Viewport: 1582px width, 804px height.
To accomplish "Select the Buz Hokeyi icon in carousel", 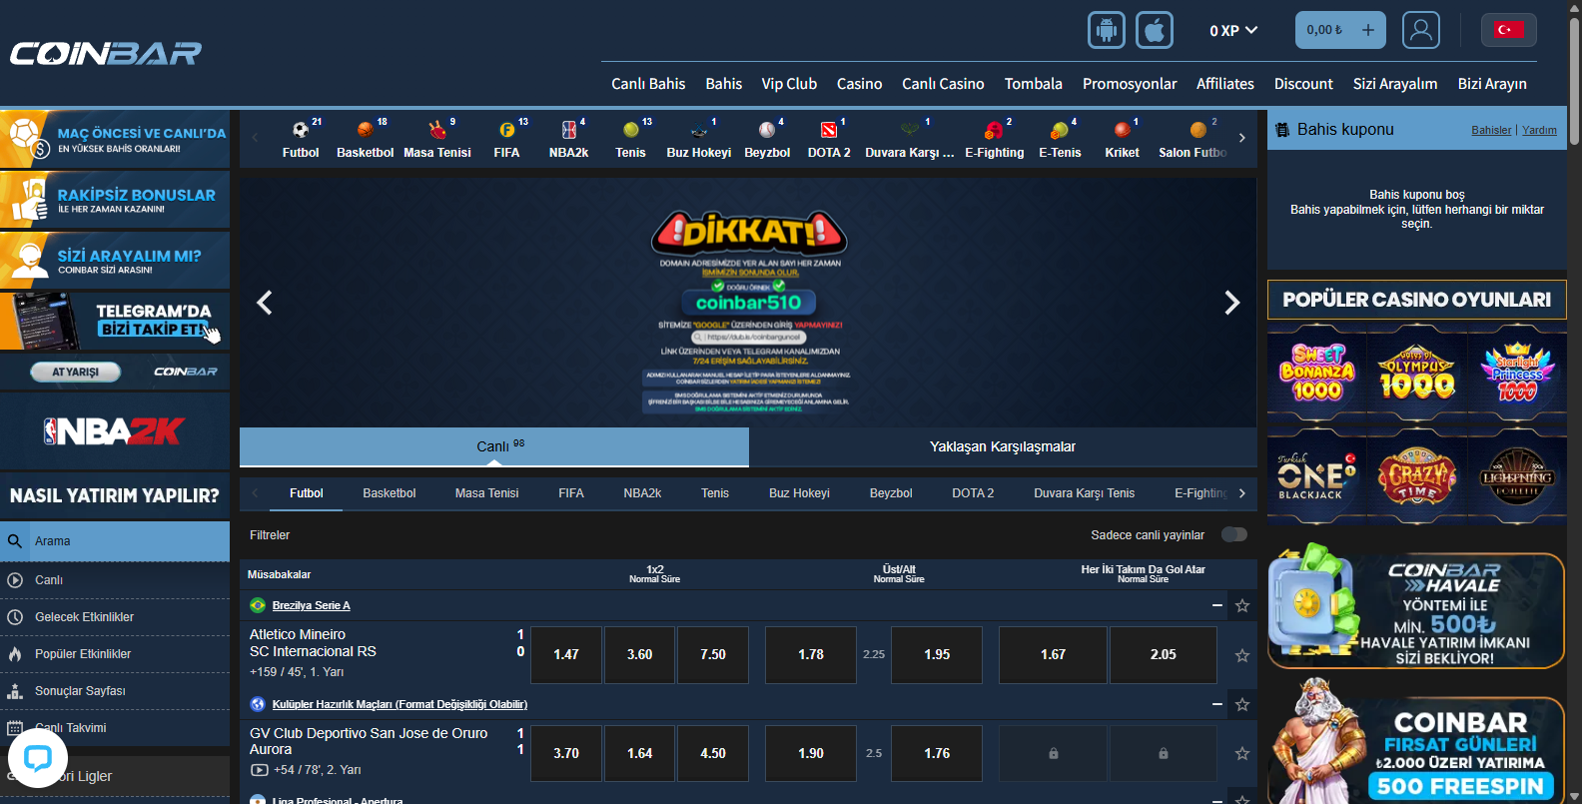I will [699, 130].
